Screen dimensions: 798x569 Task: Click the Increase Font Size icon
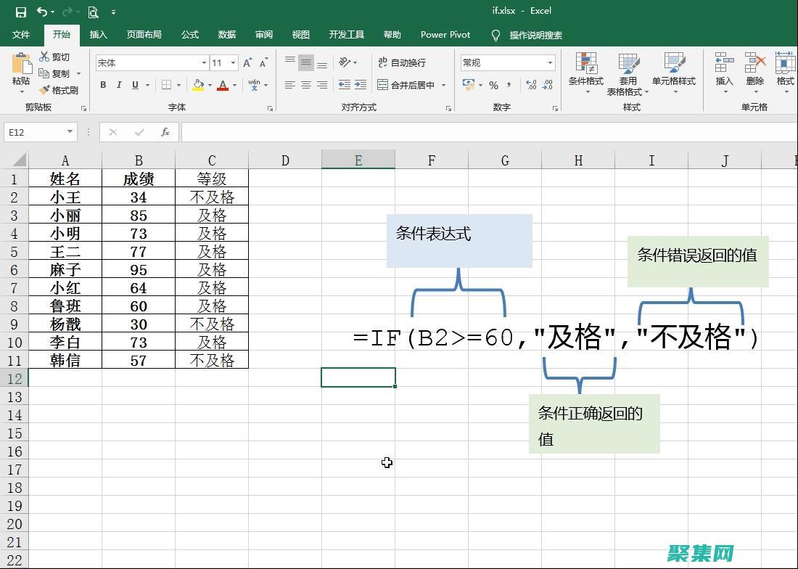(247, 61)
